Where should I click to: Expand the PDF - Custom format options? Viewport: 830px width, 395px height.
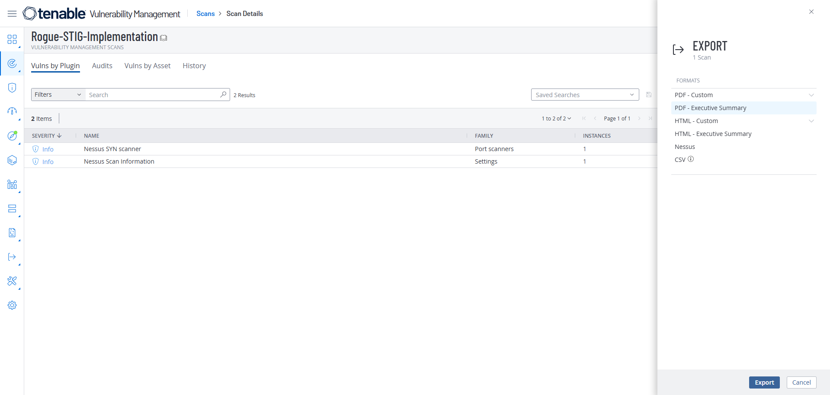tap(811, 95)
